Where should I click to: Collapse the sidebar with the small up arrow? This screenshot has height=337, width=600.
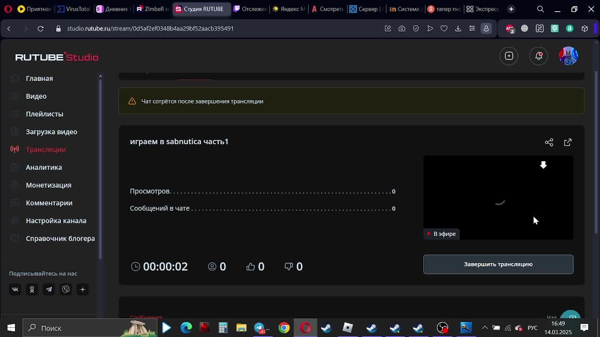point(100,76)
